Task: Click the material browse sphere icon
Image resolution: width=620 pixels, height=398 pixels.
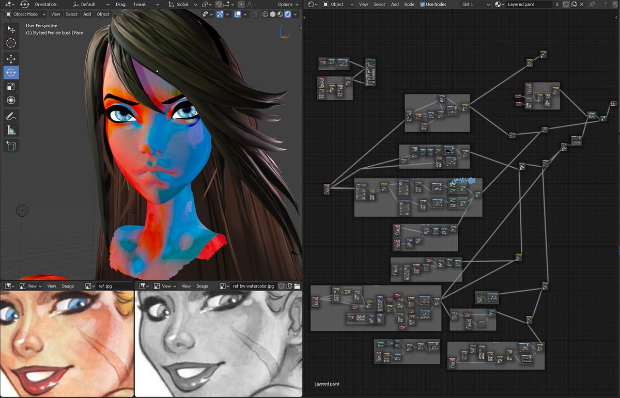Action: click(500, 4)
